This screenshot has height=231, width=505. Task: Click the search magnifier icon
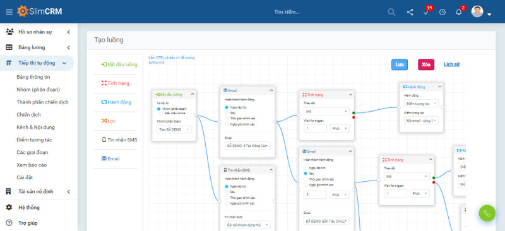click(391, 12)
